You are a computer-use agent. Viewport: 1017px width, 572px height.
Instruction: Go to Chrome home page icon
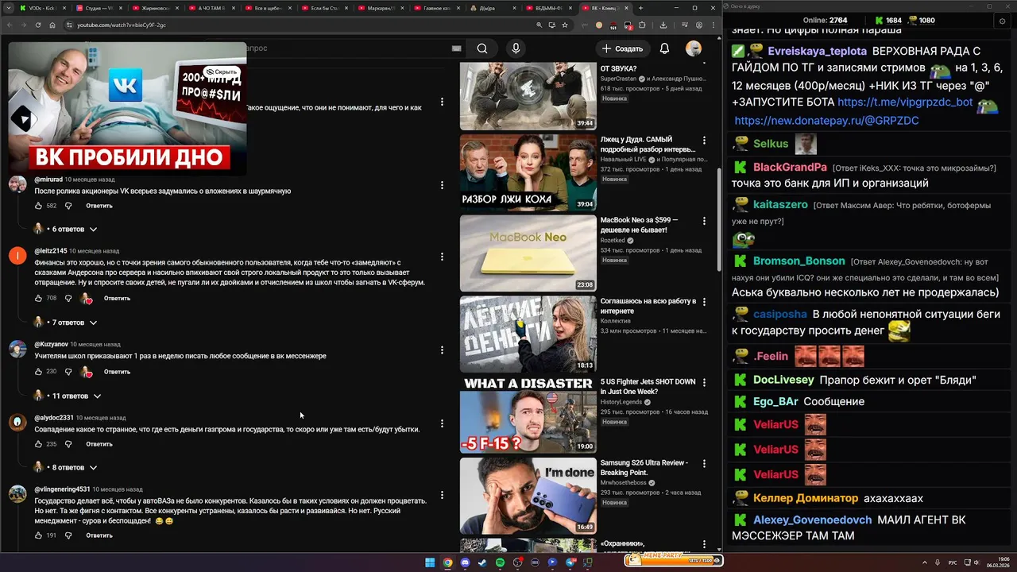point(52,25)
